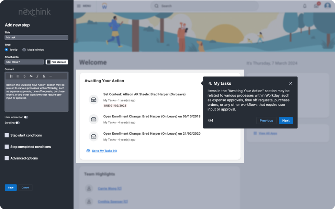The image size is (335, 209).
Task: Open the MENU hamburger in top bar
Action: (83, 6)
